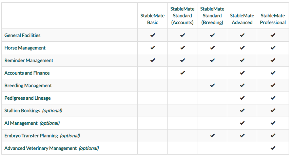The image size is (292, 159).
Task: Select the StableMate Basic column header
Action: click(x=153, y=19)
